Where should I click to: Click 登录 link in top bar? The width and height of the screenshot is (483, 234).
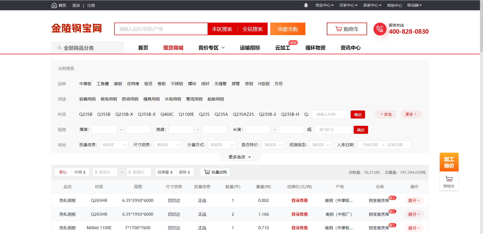pyautogui.click(x=76, y=5)
